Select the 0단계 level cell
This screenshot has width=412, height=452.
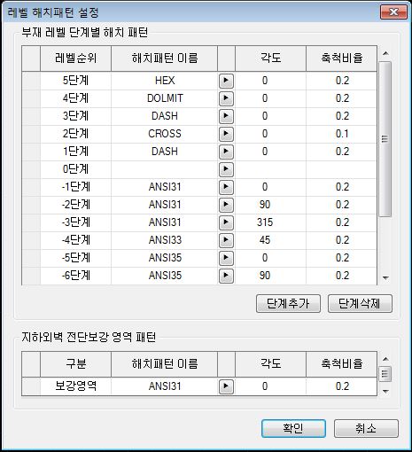pyautogui.click(x=75, y=169)
